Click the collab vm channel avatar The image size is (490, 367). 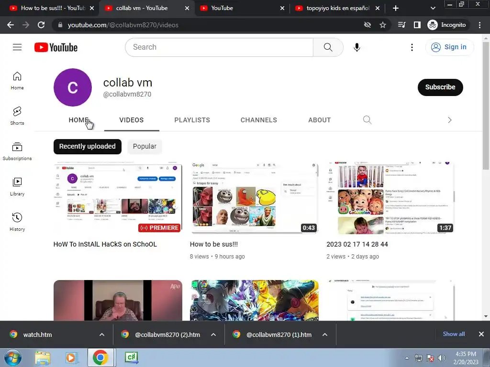73,87
